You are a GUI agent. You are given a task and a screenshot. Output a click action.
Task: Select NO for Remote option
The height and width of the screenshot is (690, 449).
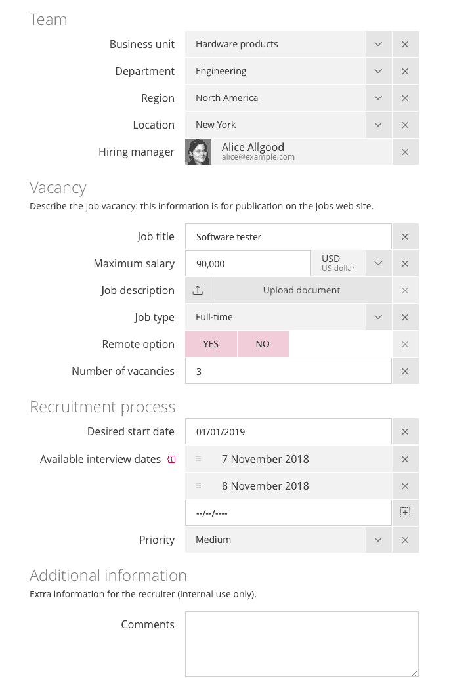[263, 343]
